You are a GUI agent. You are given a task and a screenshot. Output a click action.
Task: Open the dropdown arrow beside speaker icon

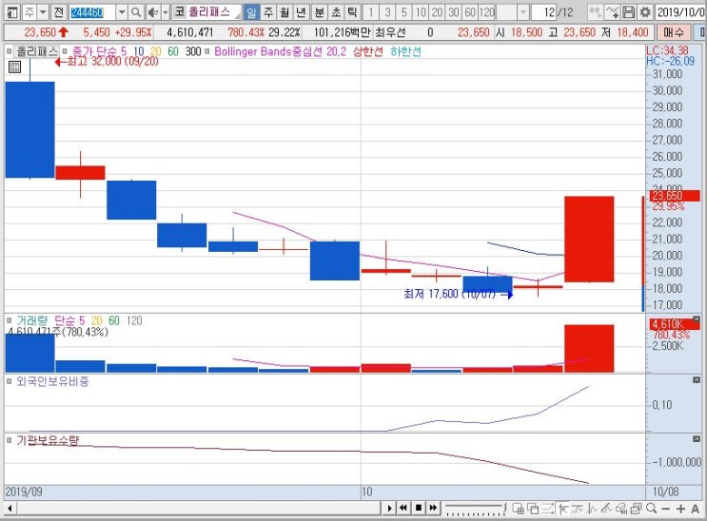(x=165, y=12)
